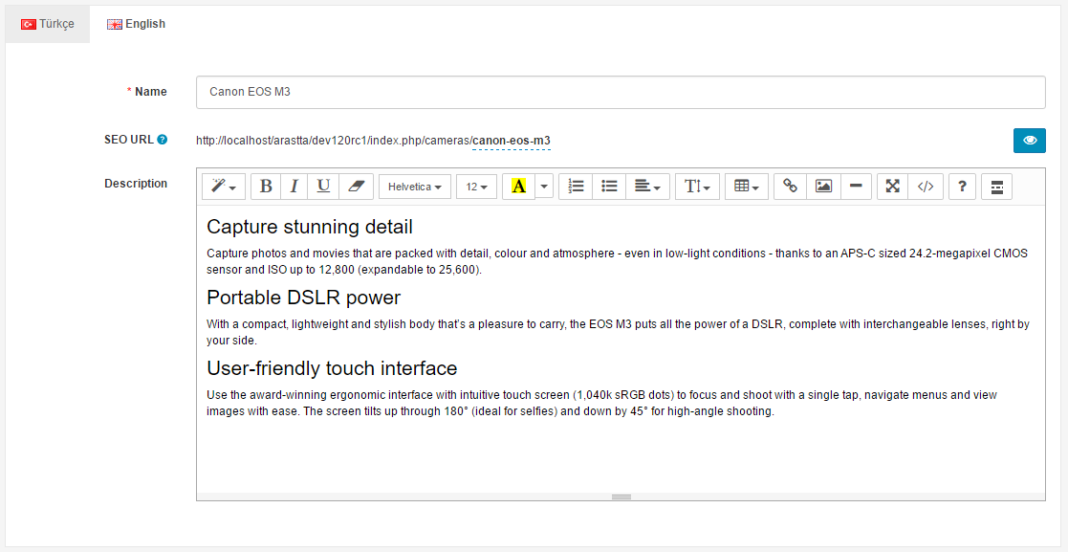Click the paragraph starting 'With a compact, lightweight'

coord(619,333)
